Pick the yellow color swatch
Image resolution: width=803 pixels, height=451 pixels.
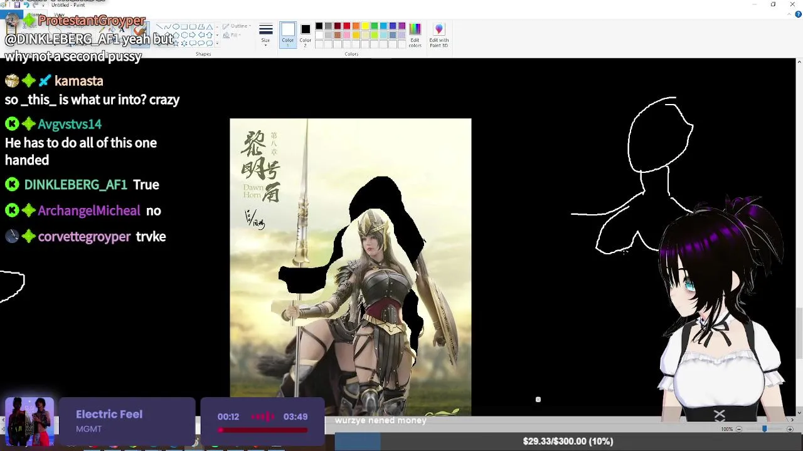365,26
